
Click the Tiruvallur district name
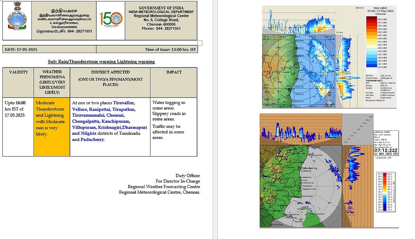click(x=124, y=103)
